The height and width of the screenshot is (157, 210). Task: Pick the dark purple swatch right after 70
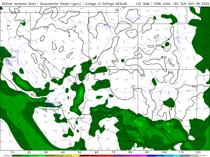point(118,156)
